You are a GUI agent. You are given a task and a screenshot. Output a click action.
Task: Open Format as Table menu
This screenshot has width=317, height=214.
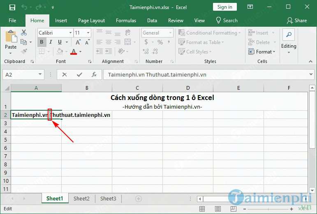pyautogui.click(x=201, y=42)
